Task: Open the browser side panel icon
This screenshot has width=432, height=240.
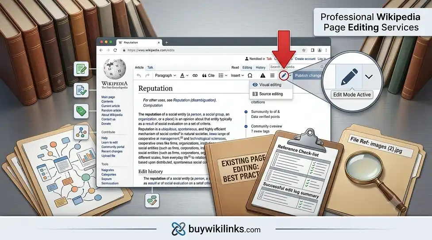Action: point(312,50)
